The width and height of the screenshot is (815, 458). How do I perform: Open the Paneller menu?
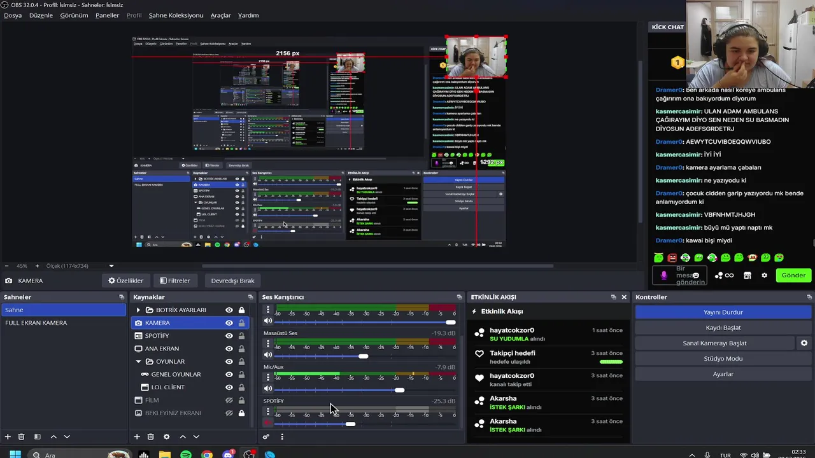[x=107, y=15]
